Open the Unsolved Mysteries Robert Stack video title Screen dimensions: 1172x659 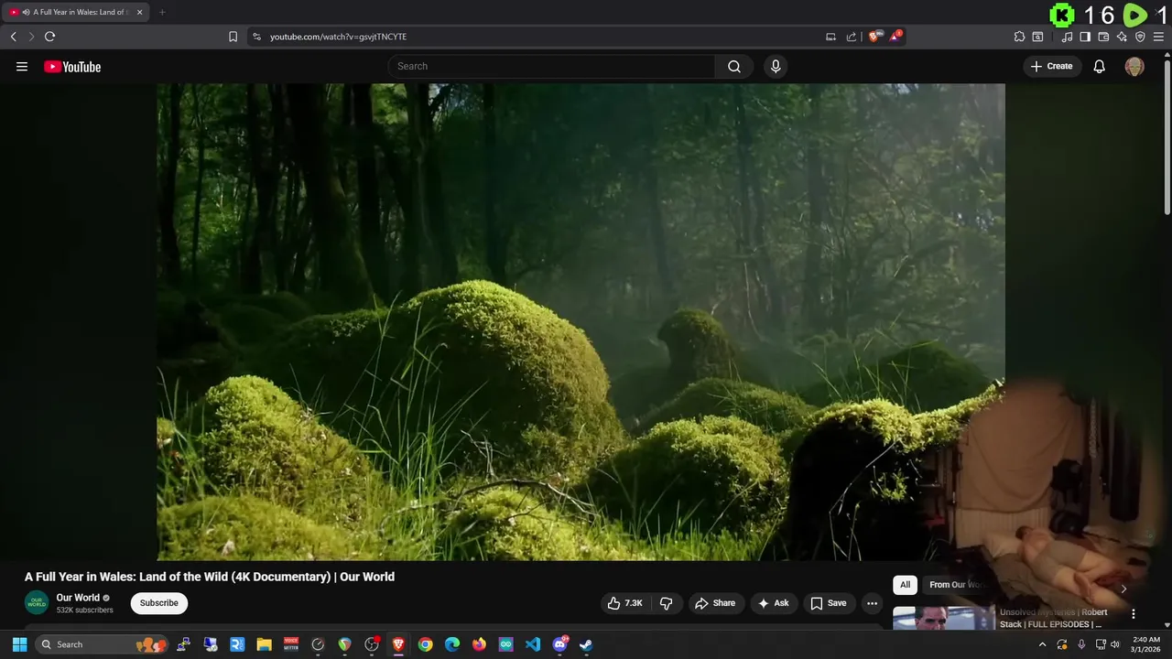click(1053, 618)
